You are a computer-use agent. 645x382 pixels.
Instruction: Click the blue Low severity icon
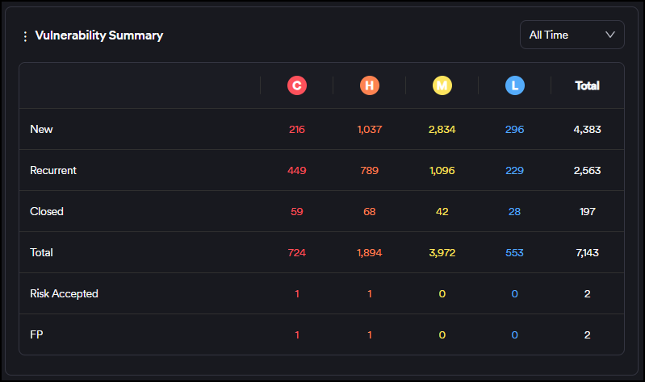coord(514,85)
